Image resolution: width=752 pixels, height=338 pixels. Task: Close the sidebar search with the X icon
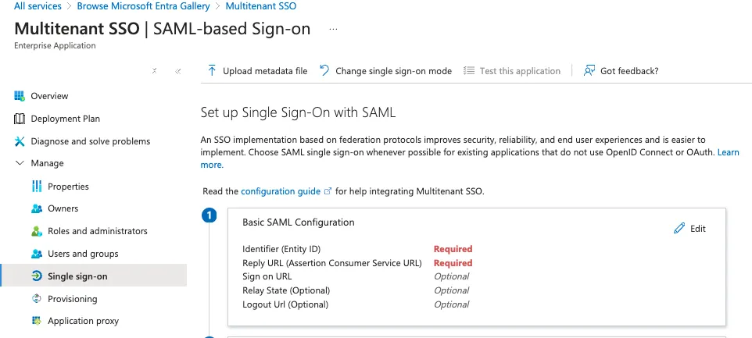tap(155, 71)
